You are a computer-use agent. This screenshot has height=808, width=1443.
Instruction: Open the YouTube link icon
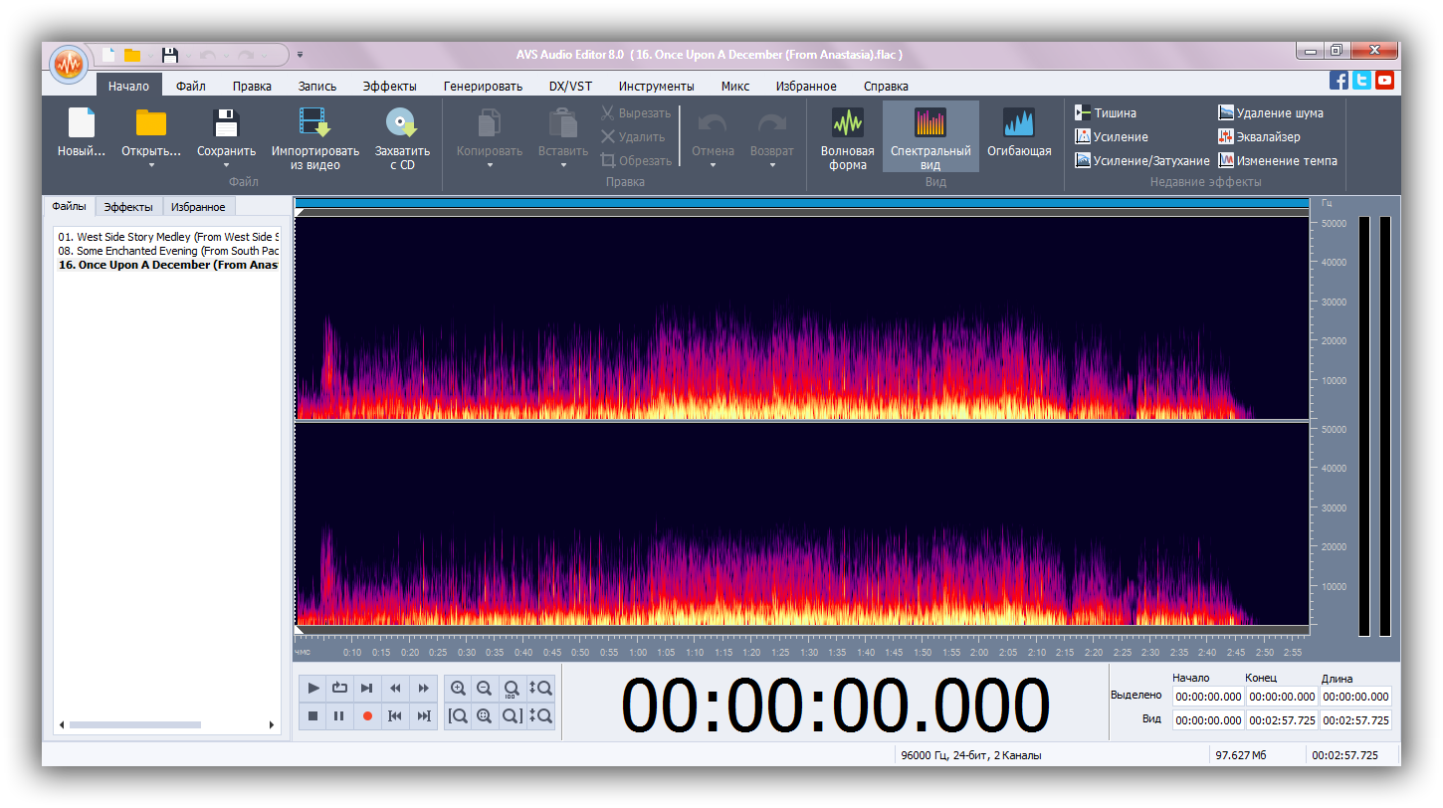tap(1384, 81)
